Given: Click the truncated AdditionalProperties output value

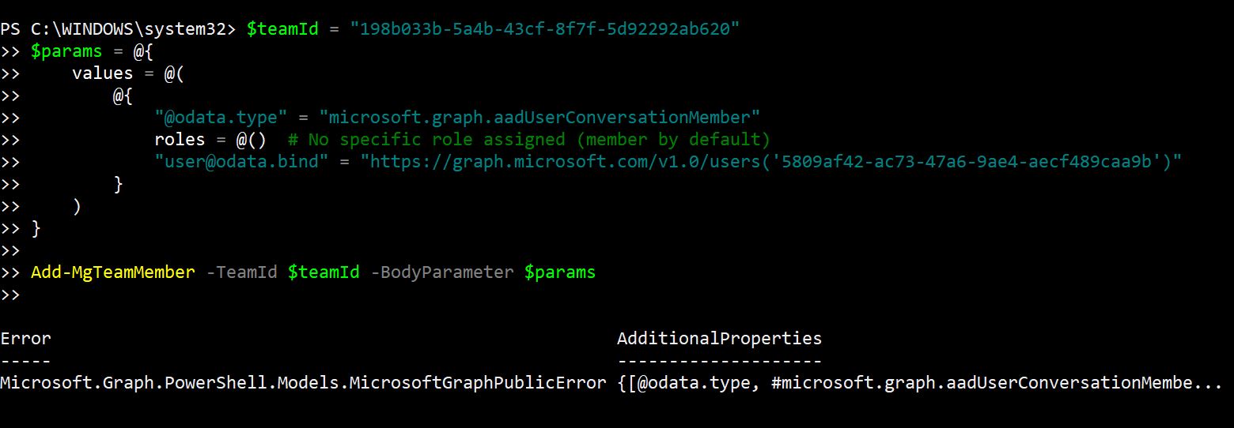Looking at the screenshot, I should [919, 383].
